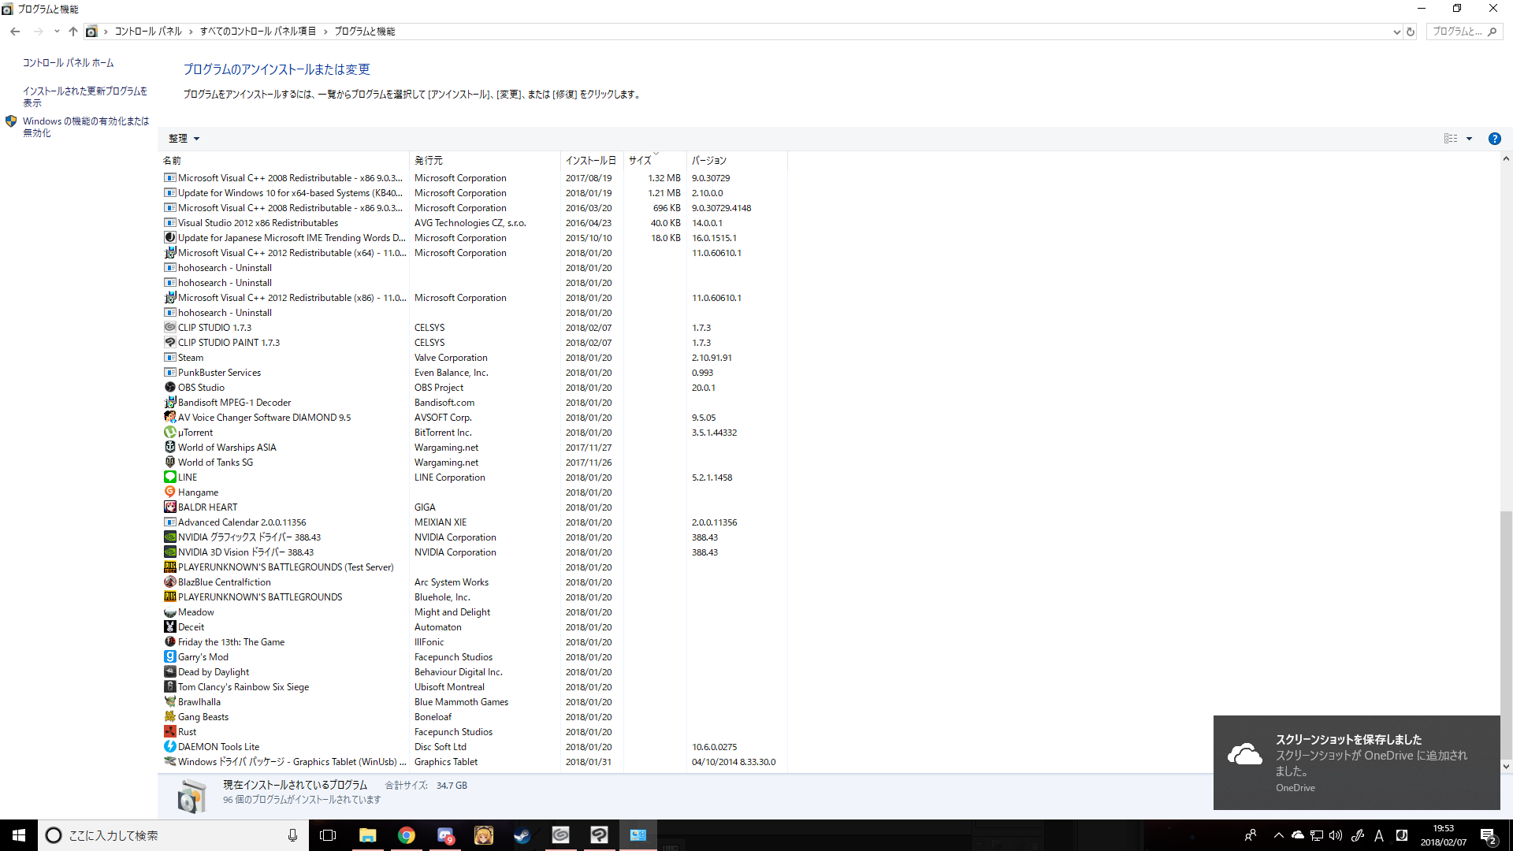Select the DAEMON Tools Lite entry
This screenshot has width=1513, height=851.
click(218, 747)
